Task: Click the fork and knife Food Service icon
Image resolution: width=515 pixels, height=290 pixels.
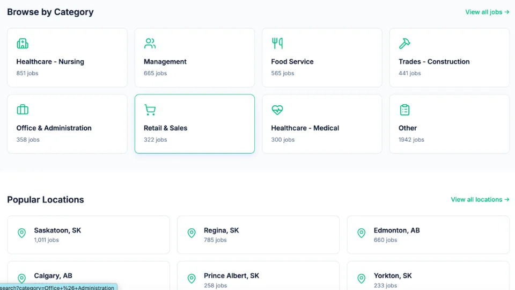Action: pos(277,44)
